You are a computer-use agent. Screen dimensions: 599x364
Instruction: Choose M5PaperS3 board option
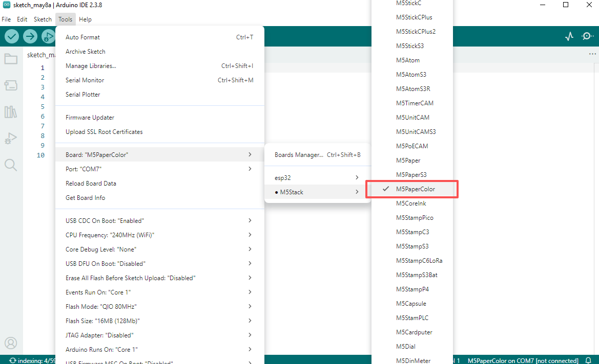point(412,174)
